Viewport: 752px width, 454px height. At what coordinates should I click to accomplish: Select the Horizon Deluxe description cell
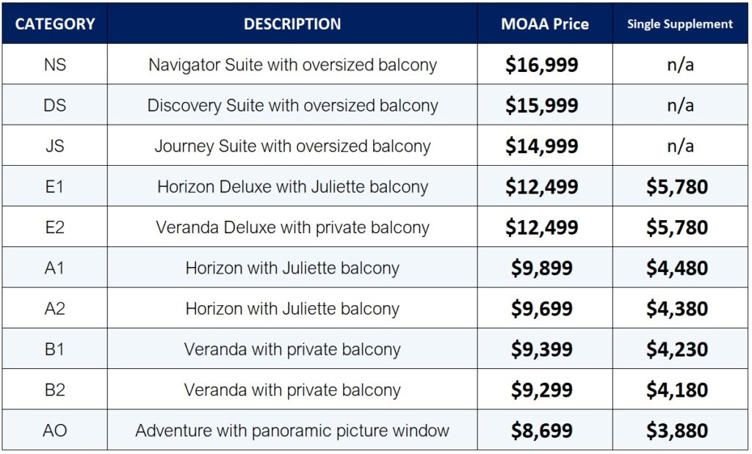[292, 186]
